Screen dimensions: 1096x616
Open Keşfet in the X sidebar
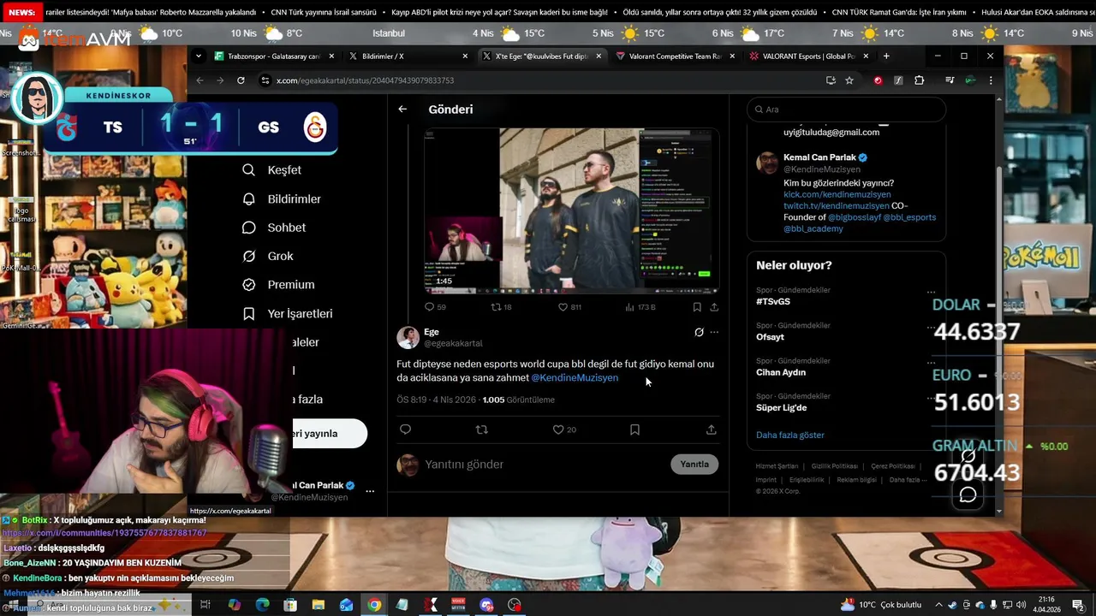tap(272, 170)
